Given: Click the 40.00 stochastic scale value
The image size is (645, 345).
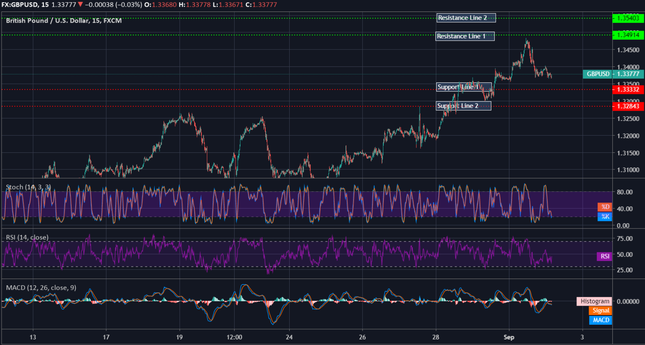Looking at the screenshot, I should click(625, 209).
